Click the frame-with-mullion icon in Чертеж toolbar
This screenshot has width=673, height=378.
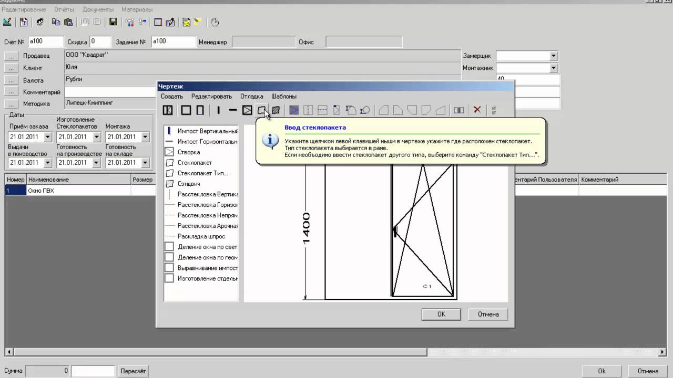[x=168, y=110]
